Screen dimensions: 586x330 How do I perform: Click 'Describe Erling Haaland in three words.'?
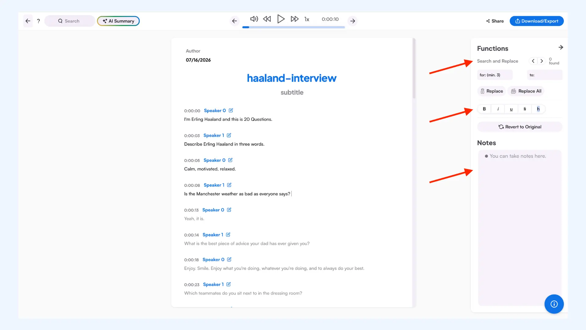click(x=224, y=144)
